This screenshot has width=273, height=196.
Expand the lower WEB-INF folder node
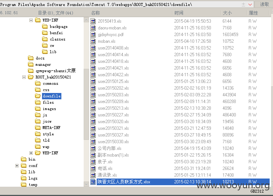(31, 153)
